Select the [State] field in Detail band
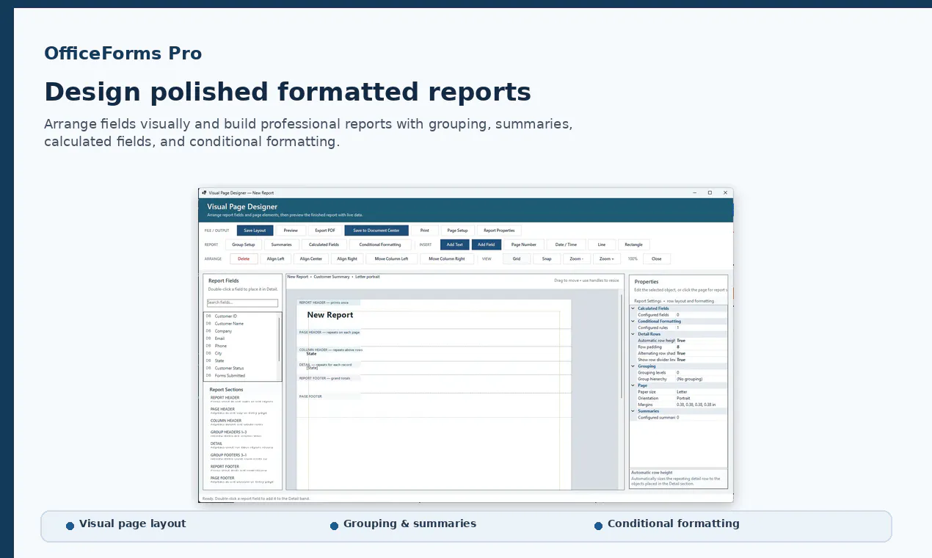The height and width of the screenshot is (558, 932). (313, 368)
